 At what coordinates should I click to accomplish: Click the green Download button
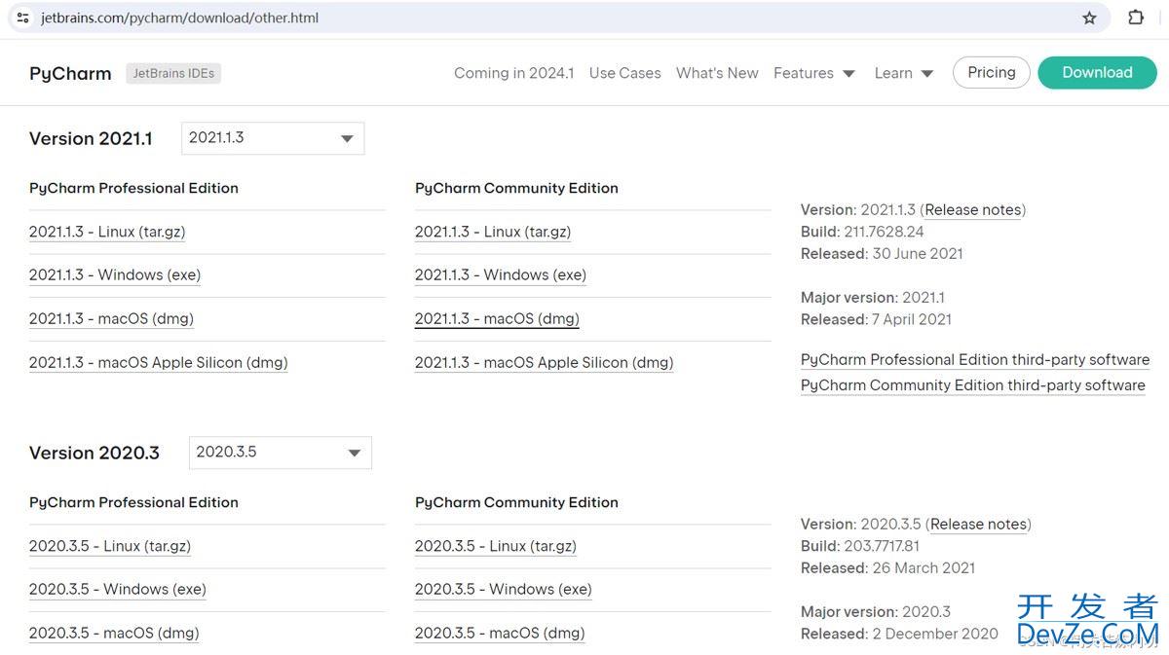1097,73
